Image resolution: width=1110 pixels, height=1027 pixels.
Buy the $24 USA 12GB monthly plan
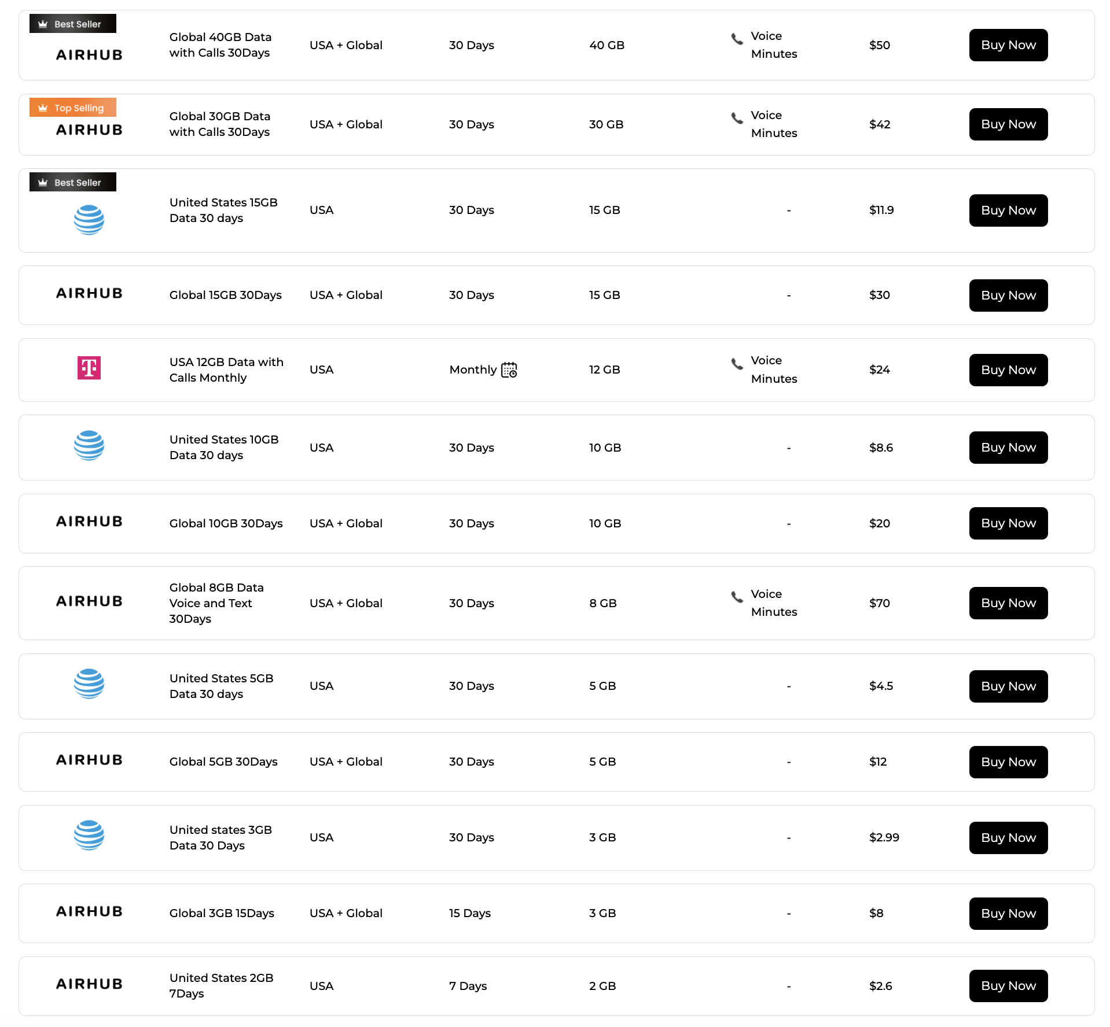[1008, 370]
